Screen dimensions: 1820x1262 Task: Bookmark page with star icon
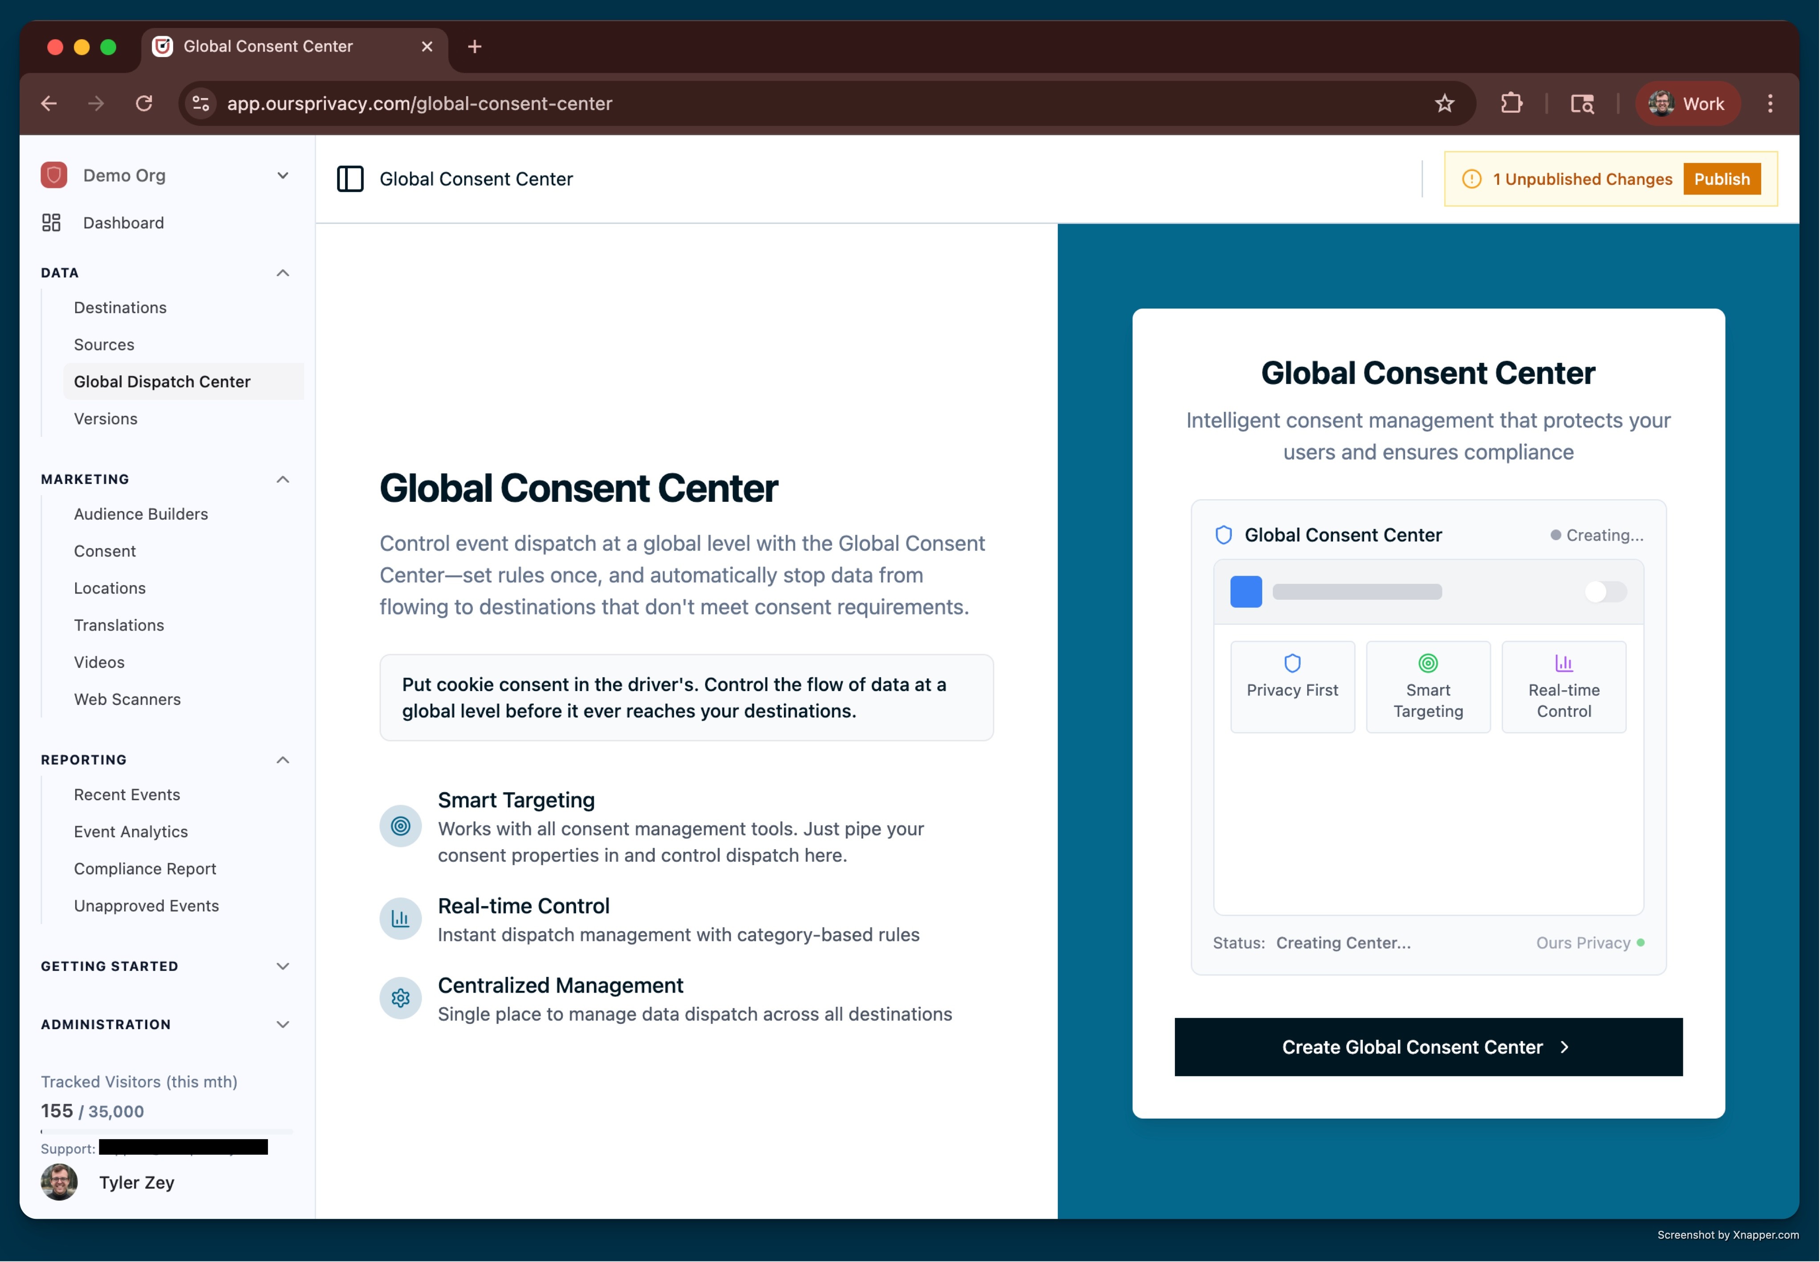click(1444, 104)
